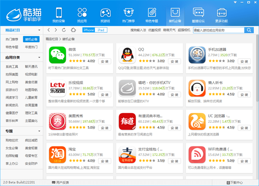The width and height of the screenshot is (259, 186).
Task: Click 安装 button for 淘宝
Action: point(104,160)
